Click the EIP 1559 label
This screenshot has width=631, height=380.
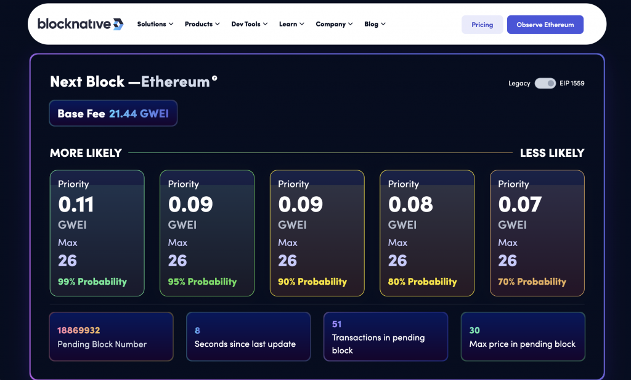pyautogui.click(x=572, y=83)
